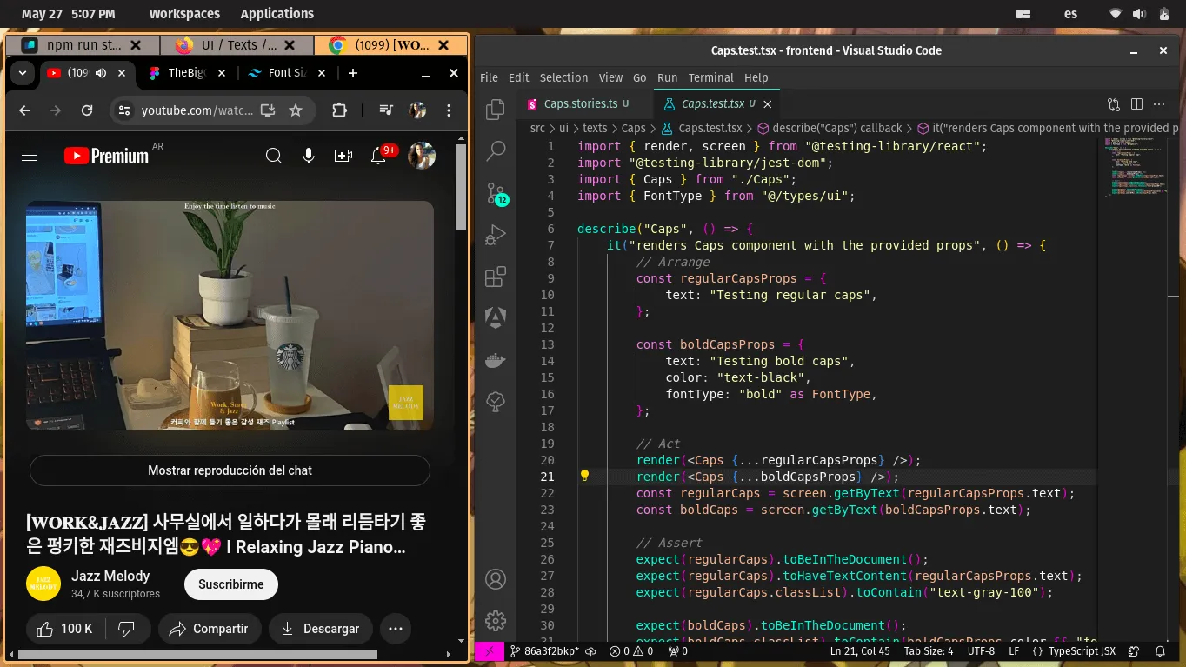Dislike the Jazz Melody video
The image size is (1186, 667).
[x=127, y=629]
